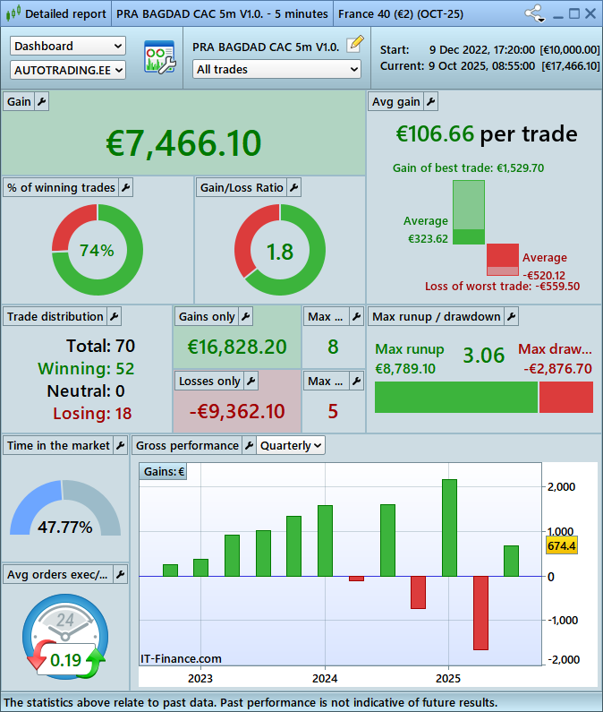
Task: Click the Gains: € chart label button
Action: (164, 472)
